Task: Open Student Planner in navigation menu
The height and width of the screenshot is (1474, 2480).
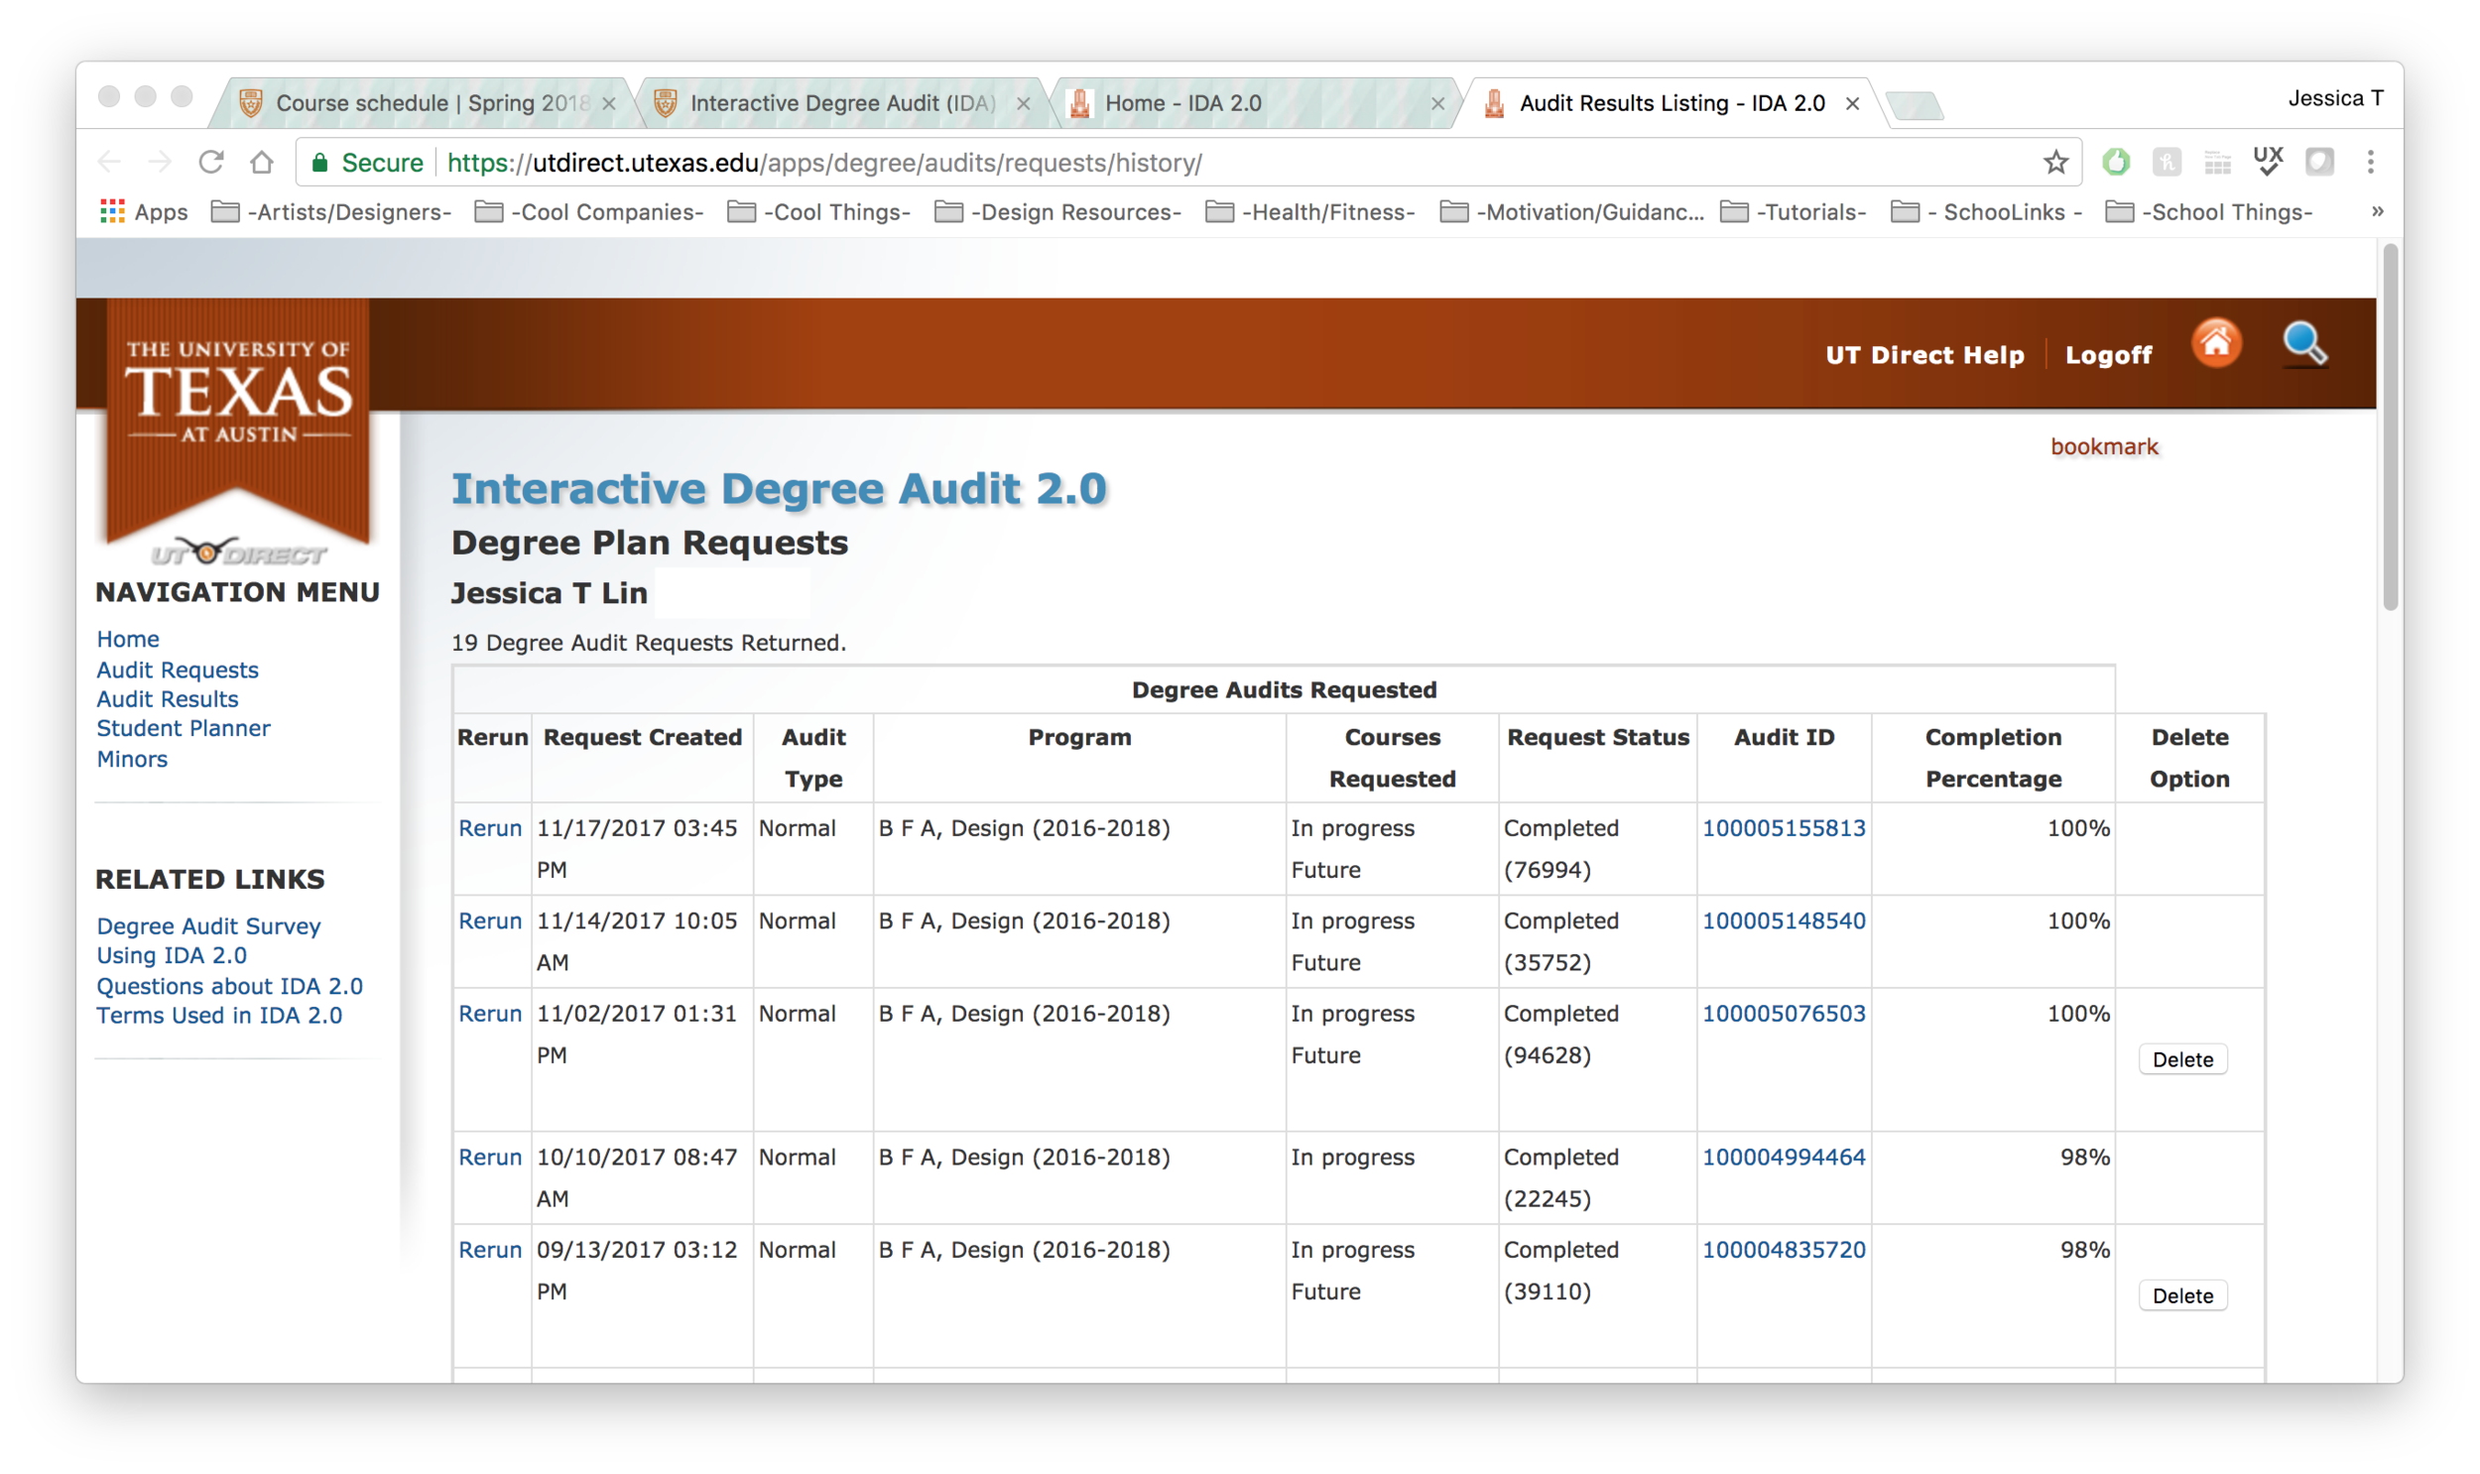Action: [x=184, y=728]
